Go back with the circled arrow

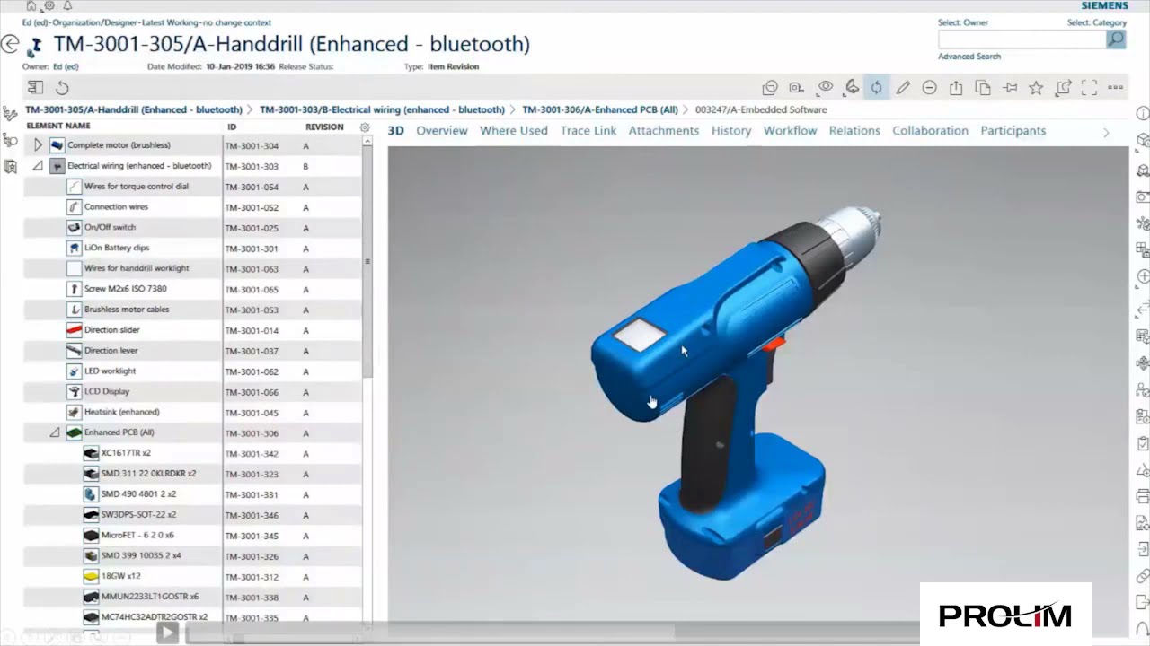(10, 44)
